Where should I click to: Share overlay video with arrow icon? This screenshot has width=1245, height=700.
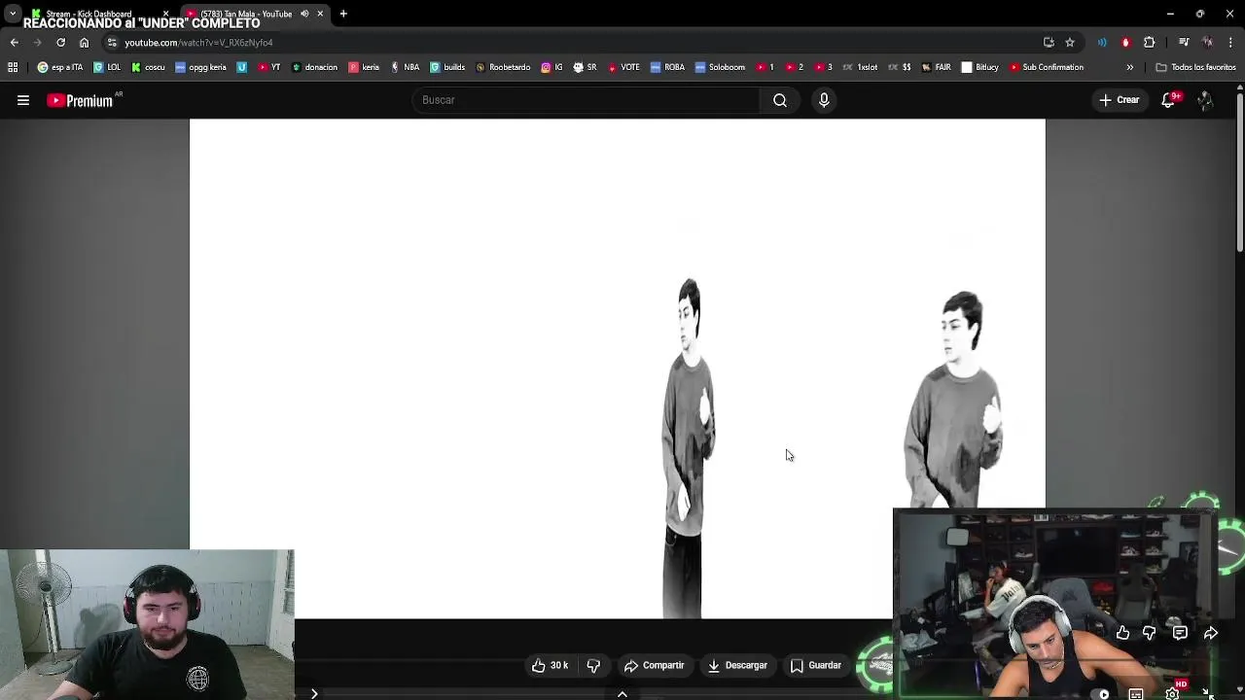(1211, 633)
